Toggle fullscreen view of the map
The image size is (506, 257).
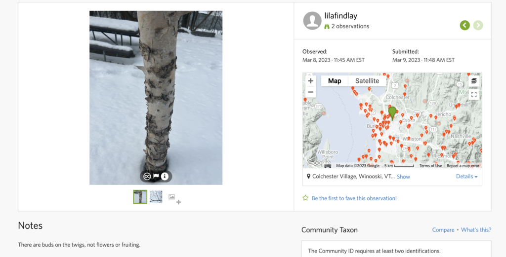coord(474,94)
